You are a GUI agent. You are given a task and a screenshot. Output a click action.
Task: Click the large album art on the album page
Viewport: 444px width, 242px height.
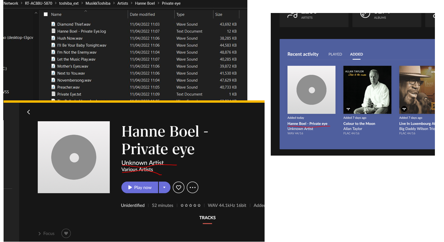74,157
